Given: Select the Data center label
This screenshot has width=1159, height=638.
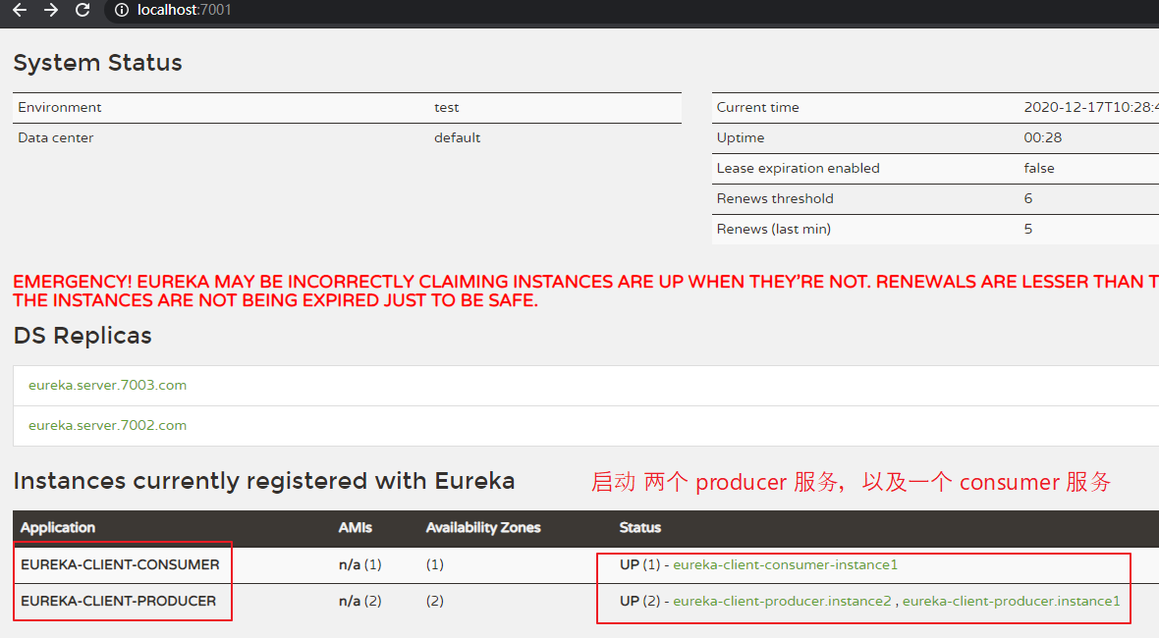Looking at the screenshot, I should click(55, 138).
